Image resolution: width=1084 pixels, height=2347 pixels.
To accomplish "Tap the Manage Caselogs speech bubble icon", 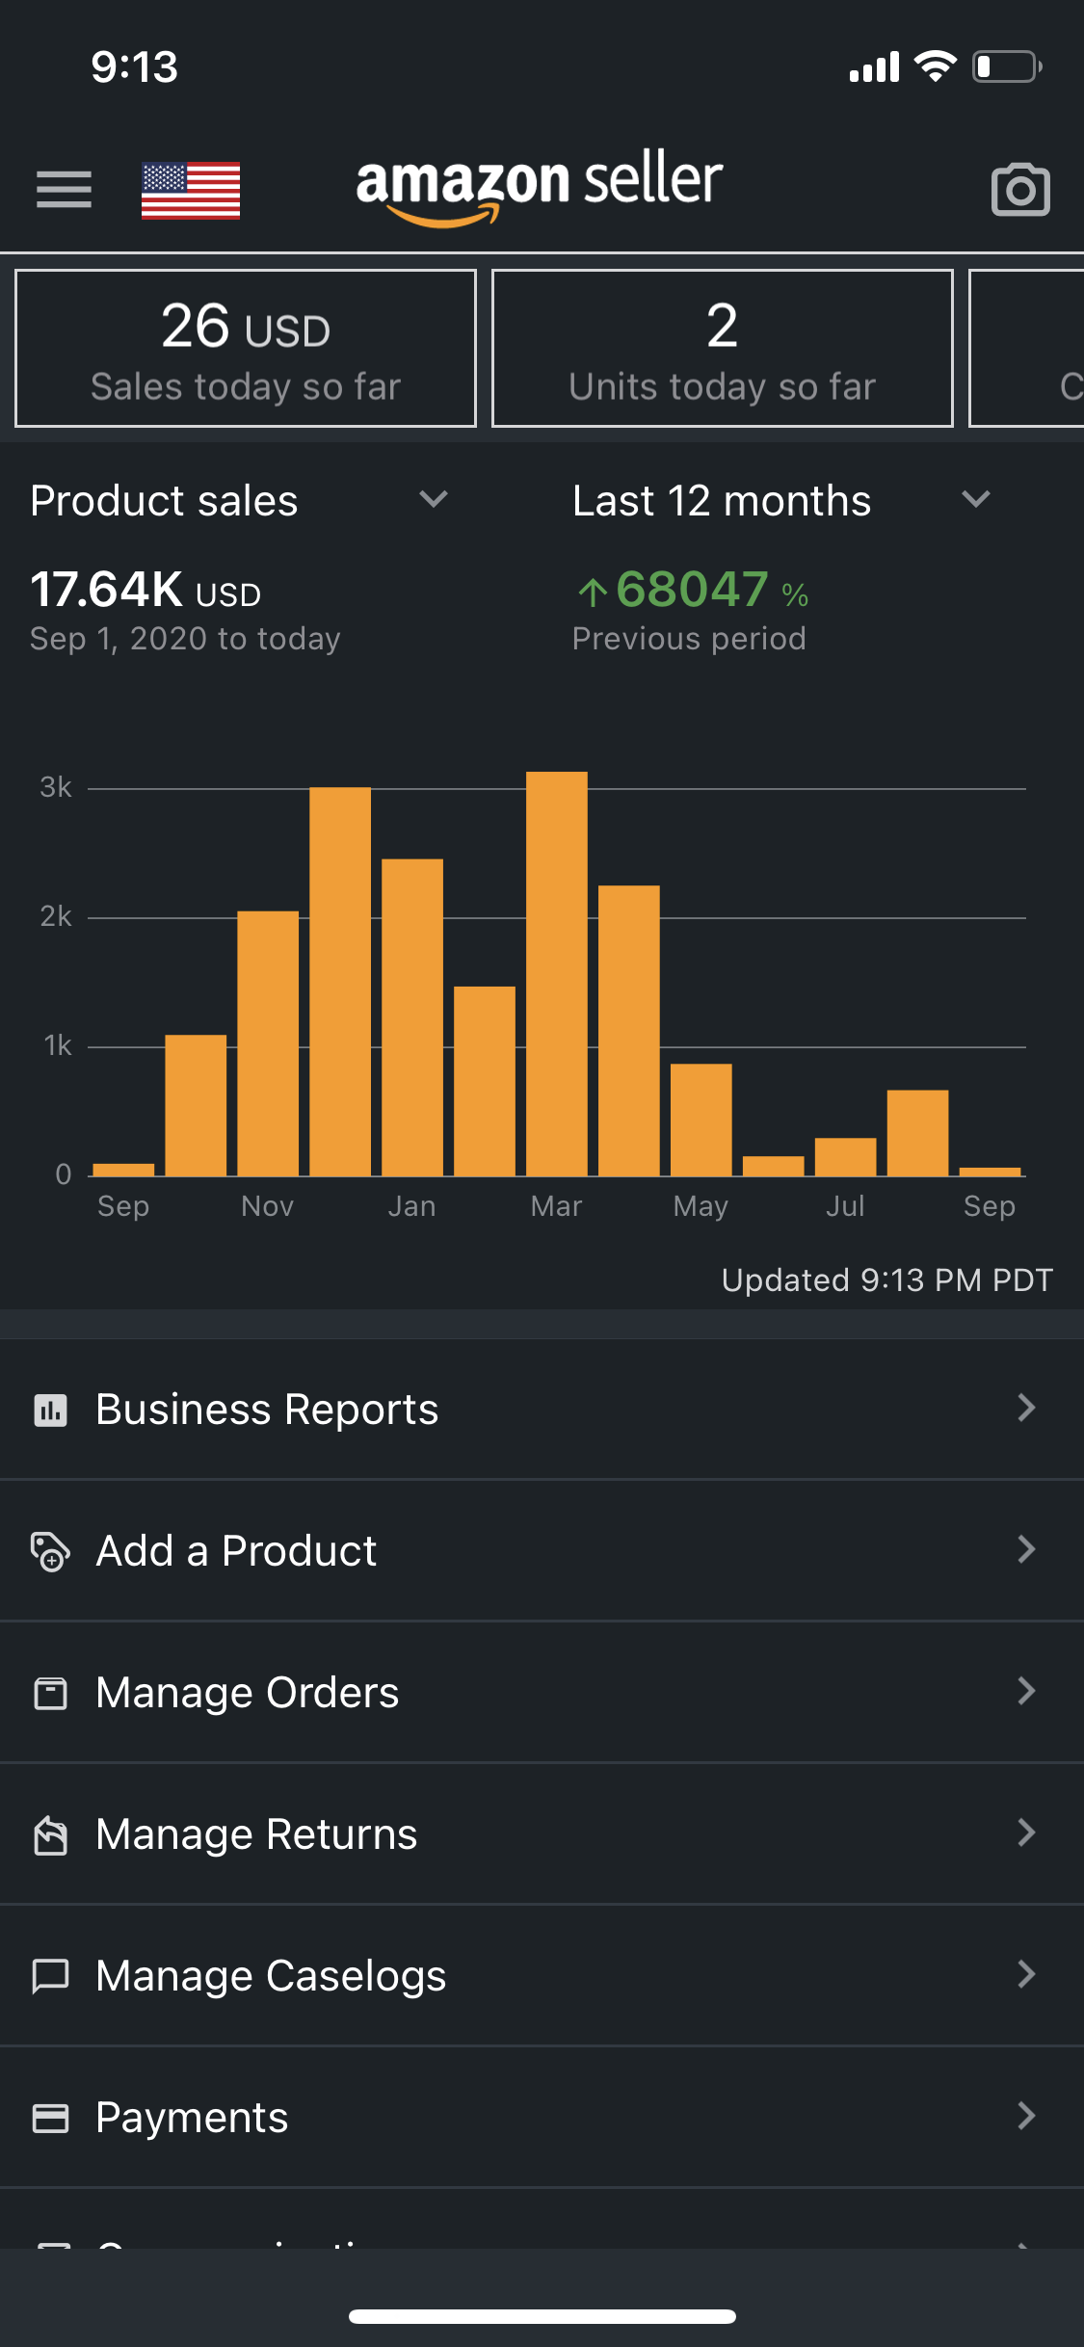I will pyautogui.click(x=50, y=1976).
